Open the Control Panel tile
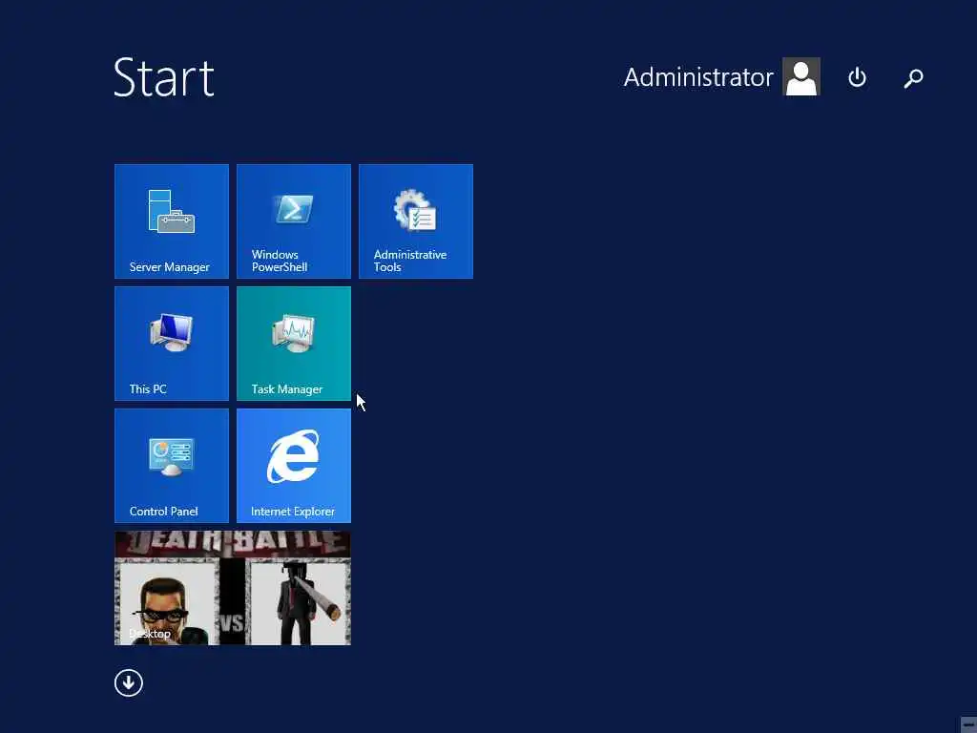The width and height of the screenshot is (977, 733). [x=172, y=466]
